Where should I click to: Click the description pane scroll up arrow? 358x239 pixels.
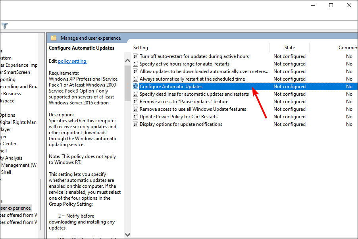coord(128,61)
